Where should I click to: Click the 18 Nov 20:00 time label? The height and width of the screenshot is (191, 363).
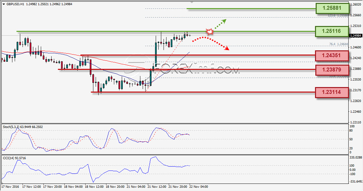(x=115, y=187)
